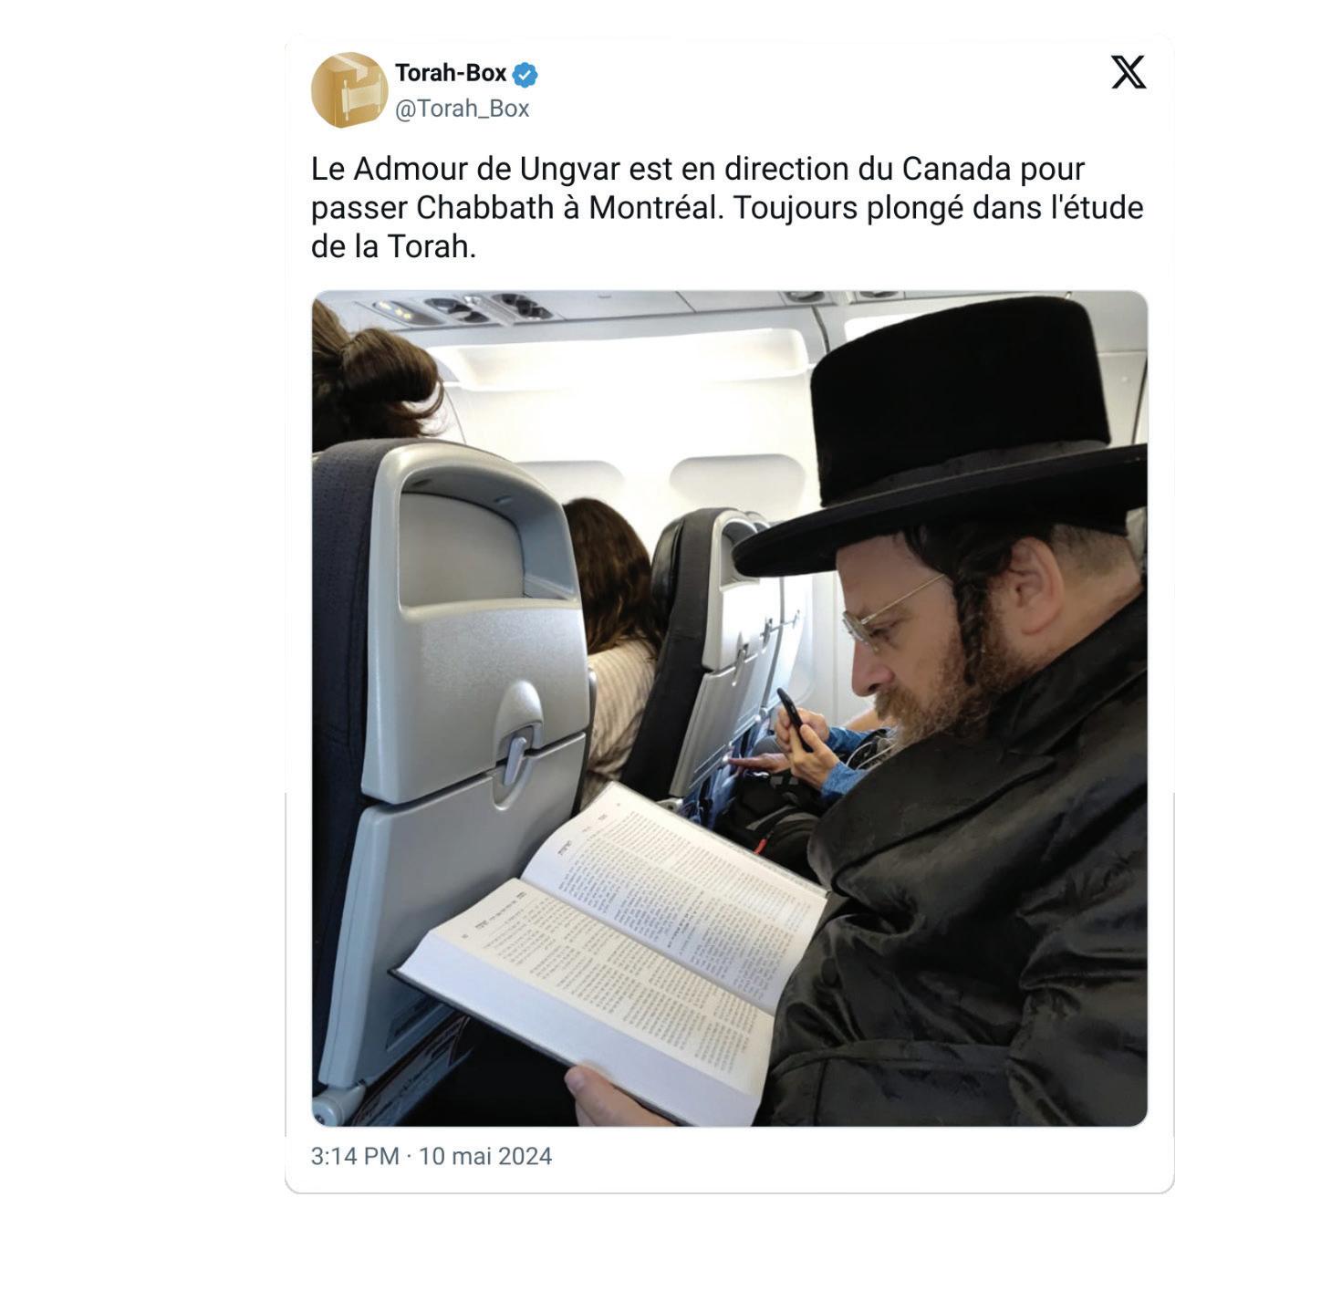This screenshot has width=1342, height=1291.
Task: Click the X logo icon
Action: click(1129, 72)
